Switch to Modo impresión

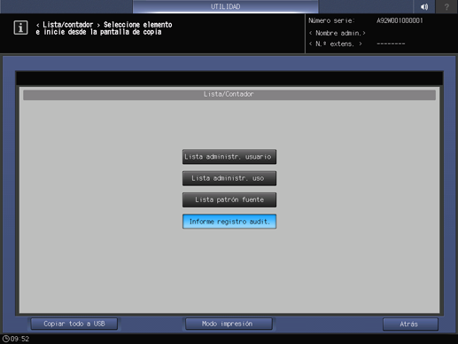pyautogui.click(x=229, y=324)
